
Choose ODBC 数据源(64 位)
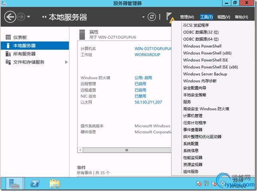point(201,39)
